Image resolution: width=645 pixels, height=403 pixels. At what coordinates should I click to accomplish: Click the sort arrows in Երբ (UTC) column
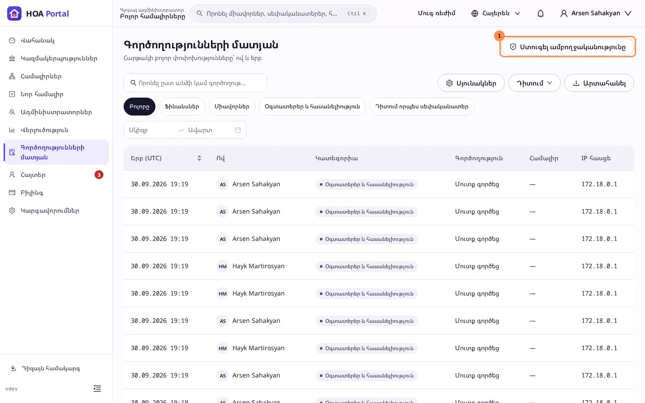click(x=199, y=158)
